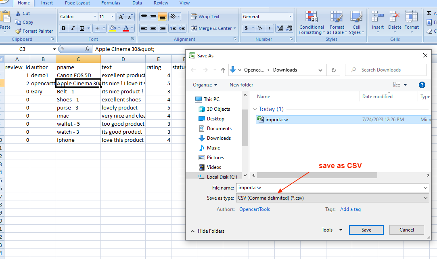437x259 pixels.
Task: Go up one folder level in Save As
Action: coord(223,70)
